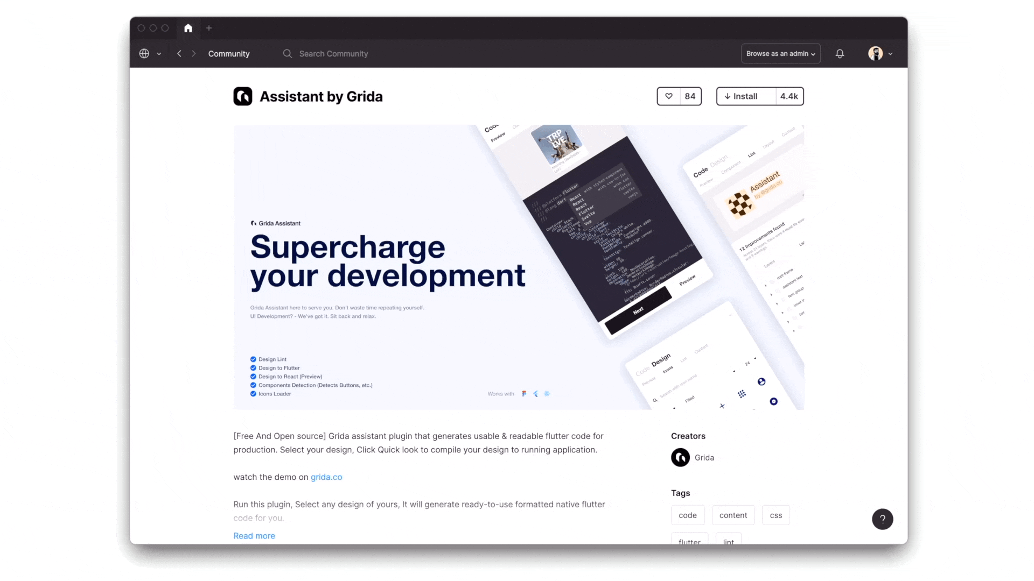Click the globe/language selector icon
Viewport: 1034px width, 581px height.
point(144,53)
